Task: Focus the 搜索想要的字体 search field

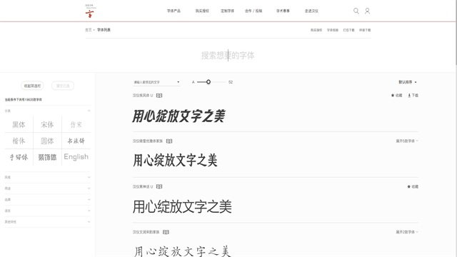Action: tap(228, 56)
